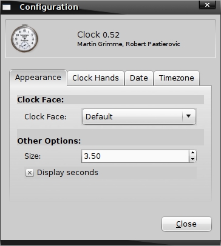The image size is (221, 246).
Task: Open the Clock Face dropdown arrow
Action: pos(188,116)
